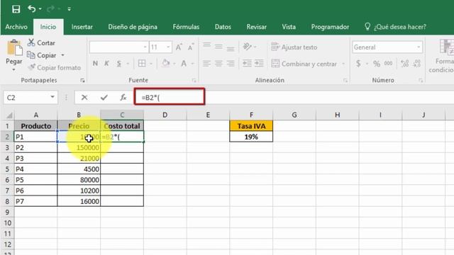Cancel formula entry with X icon
454x255 pixels.
(x=84, y=98)
